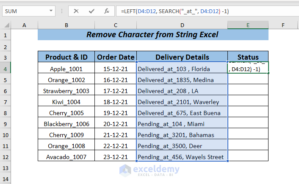299x184 pixels.
Task: Select the Pending_at_104 , Miami cell
Action: (x=182, y=124)
